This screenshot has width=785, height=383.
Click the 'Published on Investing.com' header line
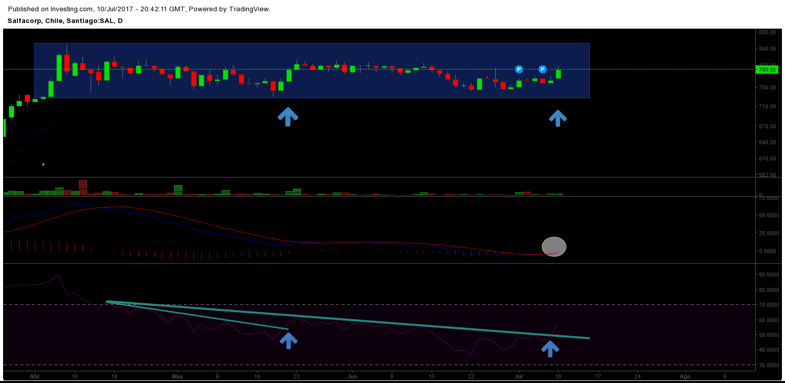tap(139, 9)
